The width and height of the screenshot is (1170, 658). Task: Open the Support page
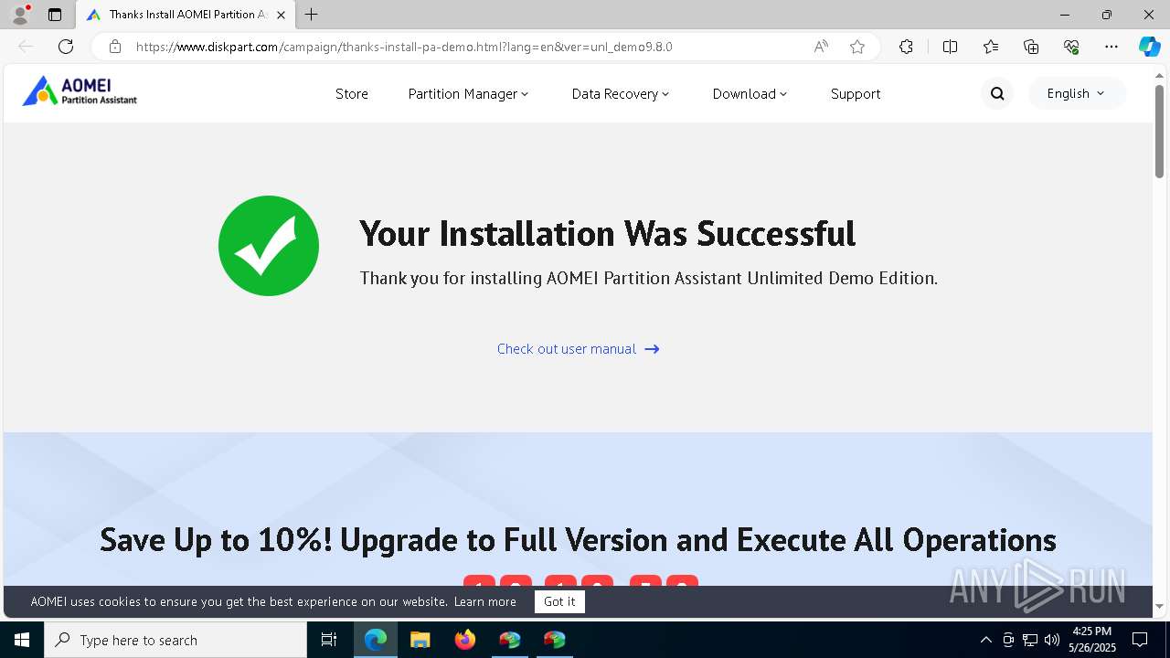point(856,93)
